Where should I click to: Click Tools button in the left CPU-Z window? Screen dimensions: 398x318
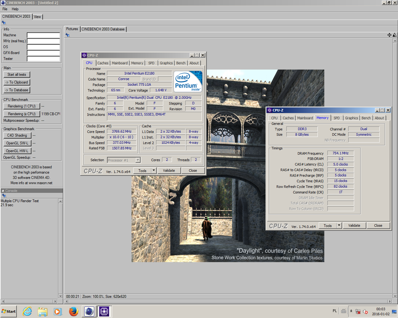point(142,170)
